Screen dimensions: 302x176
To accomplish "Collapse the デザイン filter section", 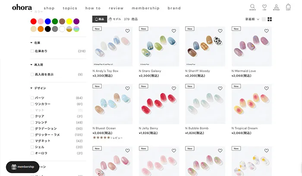I will [38, 88].
